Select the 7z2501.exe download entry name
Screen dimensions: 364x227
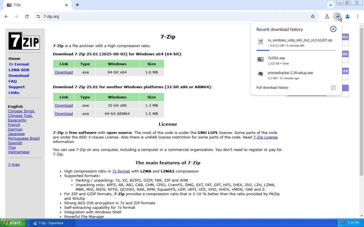tap(276, 58)
